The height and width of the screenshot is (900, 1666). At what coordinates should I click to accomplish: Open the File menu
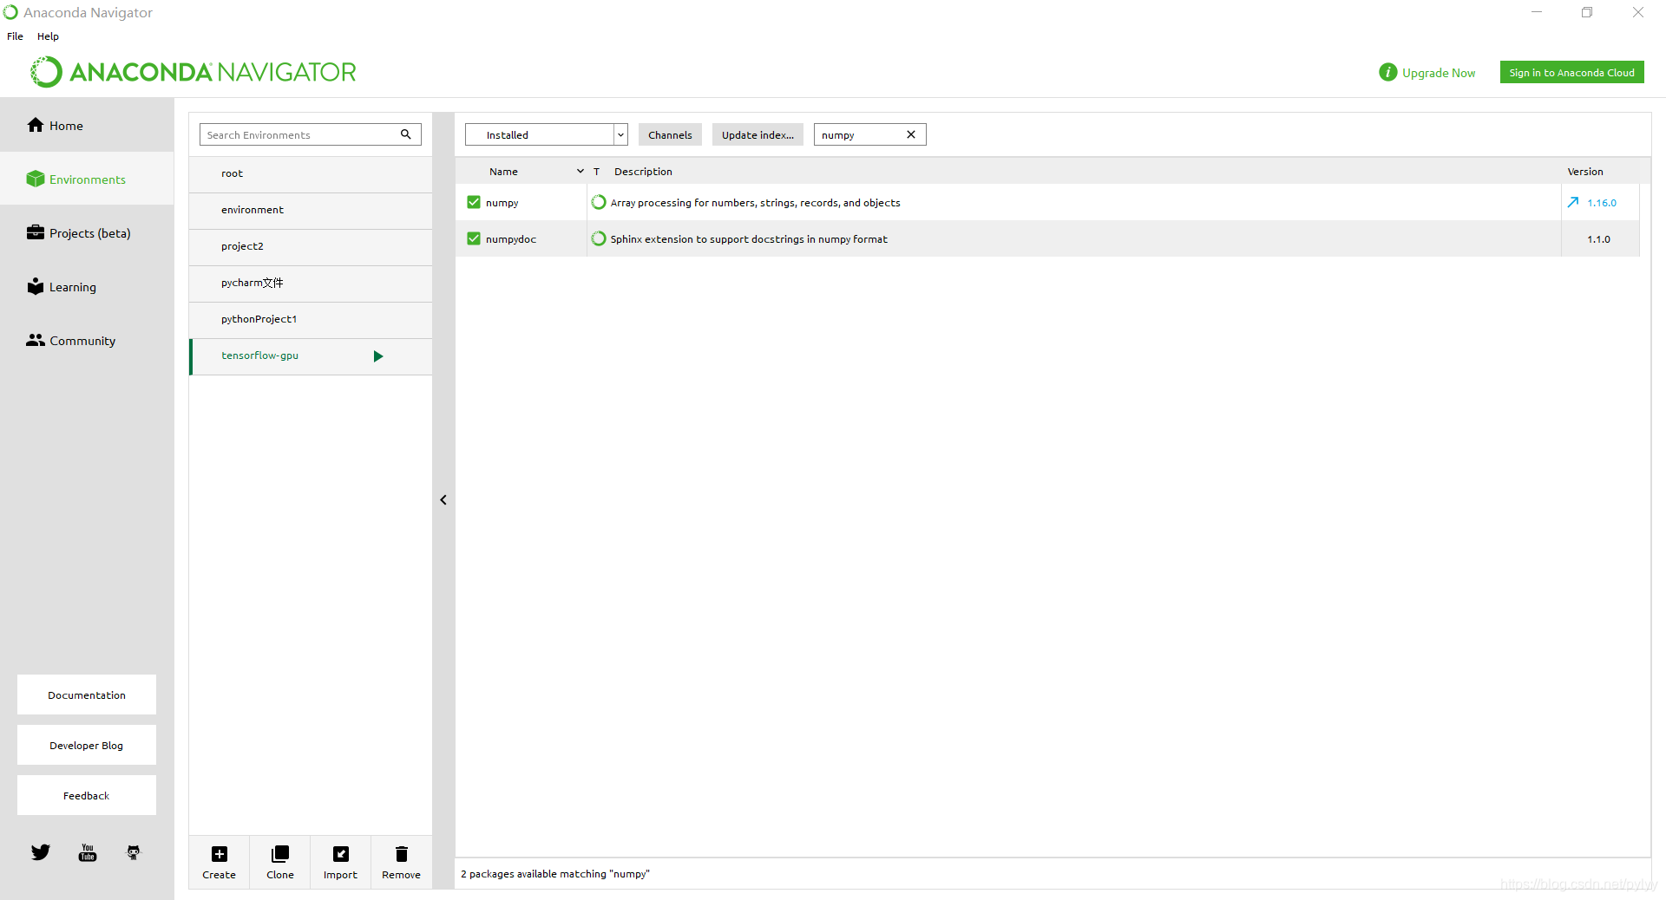(x=15, y=36)
